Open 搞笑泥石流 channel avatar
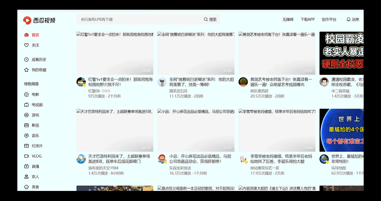This screenshot has width=381, height=201. (162, 82)
